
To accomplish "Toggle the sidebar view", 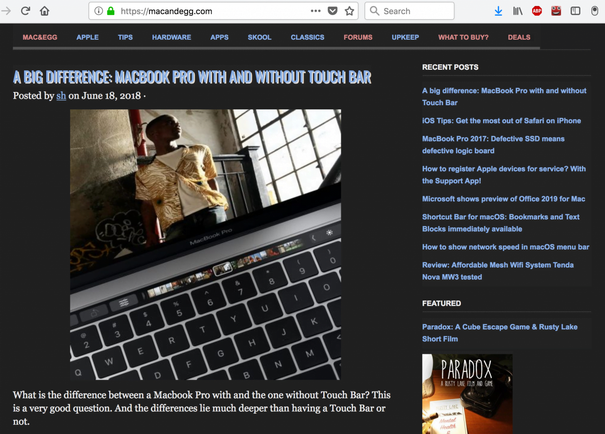I will tap(575, 11).
